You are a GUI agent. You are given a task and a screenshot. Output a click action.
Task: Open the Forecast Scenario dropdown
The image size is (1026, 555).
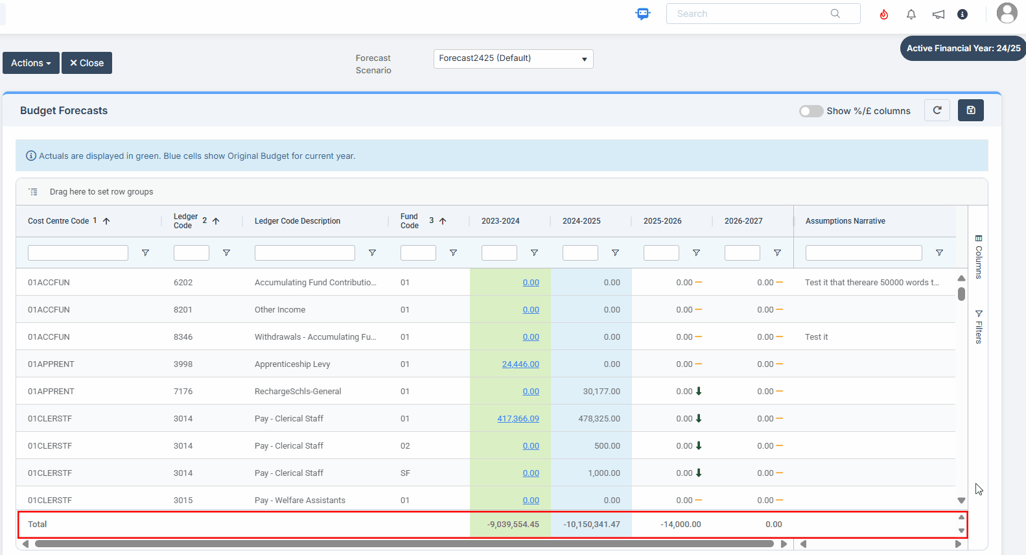(513, 59)
